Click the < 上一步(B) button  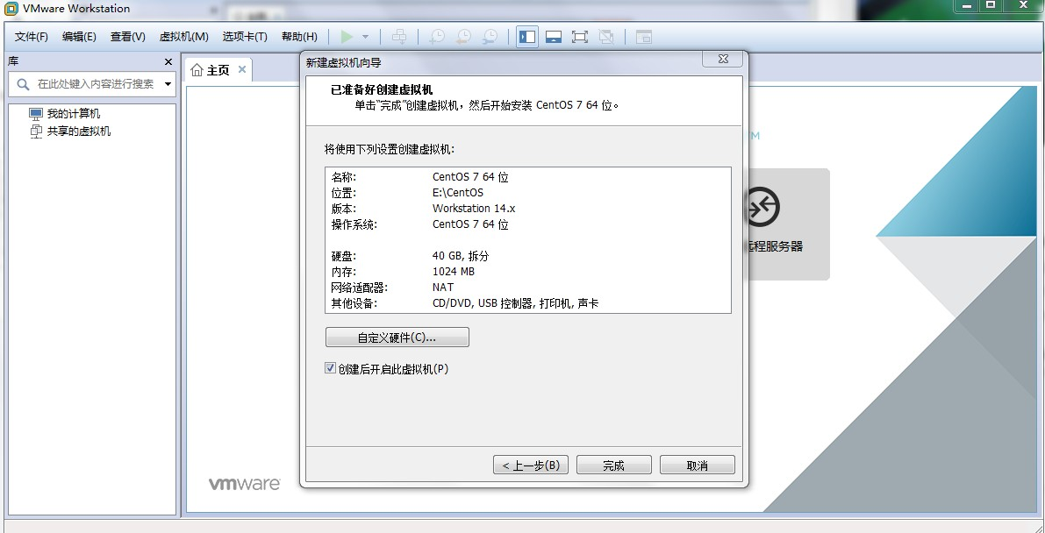pos(531,465)
